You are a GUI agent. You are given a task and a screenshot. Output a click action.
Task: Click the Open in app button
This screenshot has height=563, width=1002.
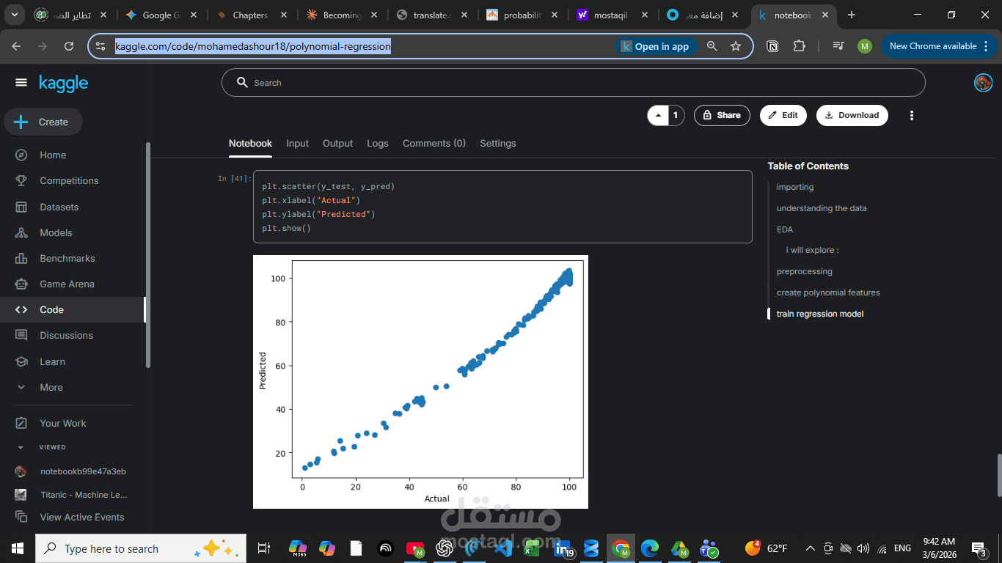[x=656, y=46]
